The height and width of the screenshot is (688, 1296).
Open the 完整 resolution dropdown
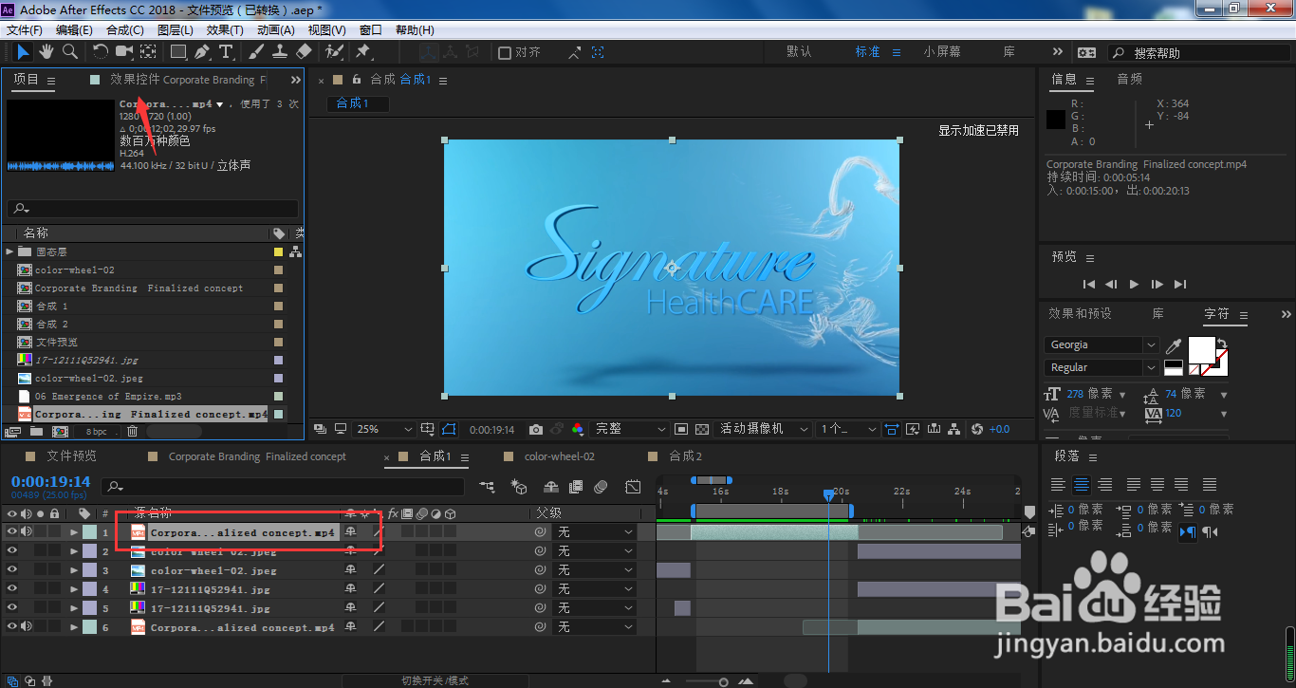629,429
